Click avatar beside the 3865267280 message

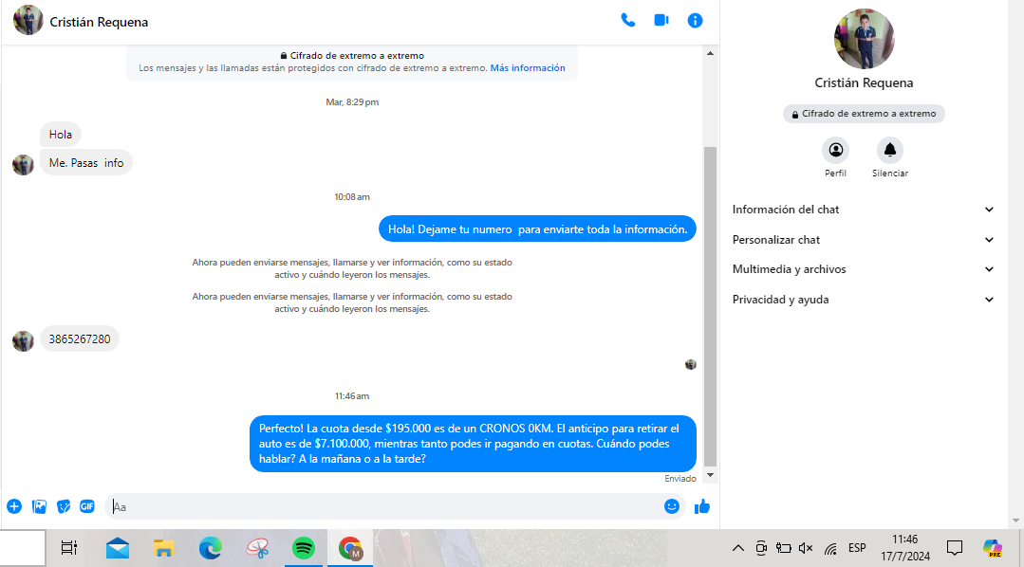[x=23, y=341]
